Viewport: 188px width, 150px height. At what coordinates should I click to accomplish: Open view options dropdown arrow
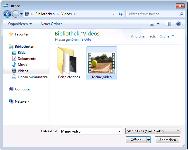click(x=158, y=24)
